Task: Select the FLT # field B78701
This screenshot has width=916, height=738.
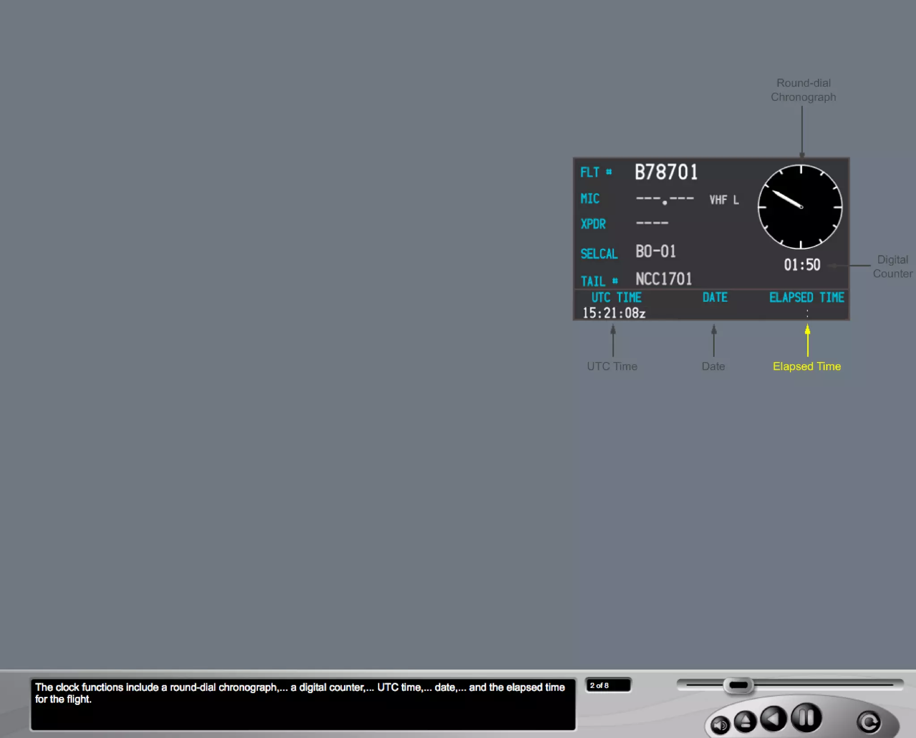Action: 666,172
